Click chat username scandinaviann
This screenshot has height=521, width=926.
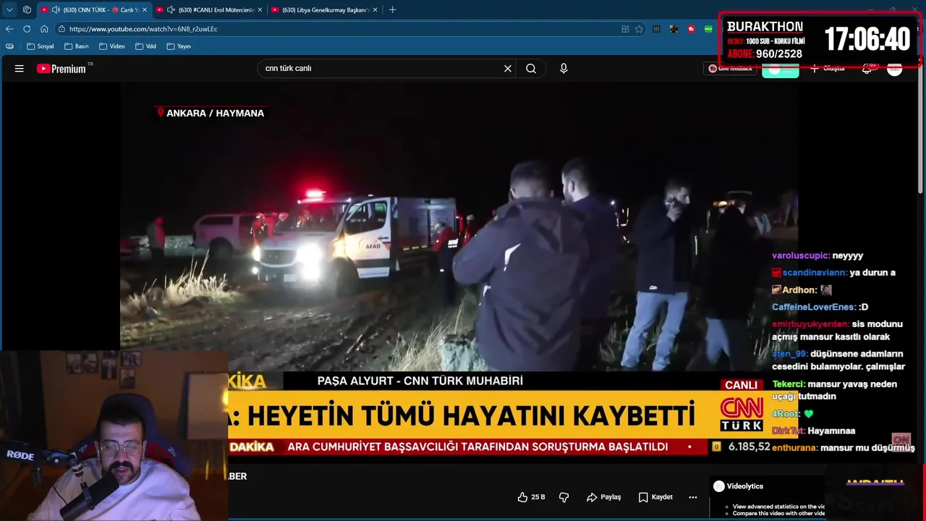tap(815, 273)
